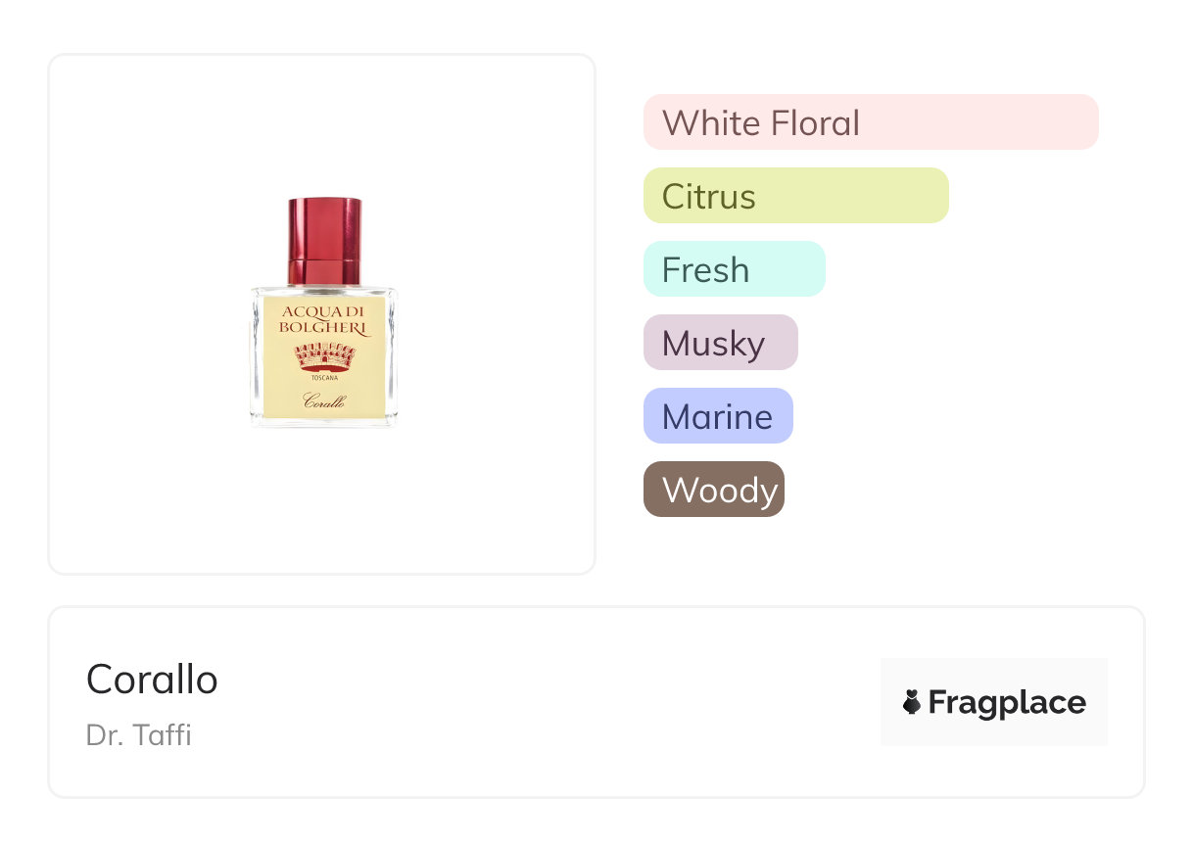Select the Citrus accord bar

pos(795,196)
